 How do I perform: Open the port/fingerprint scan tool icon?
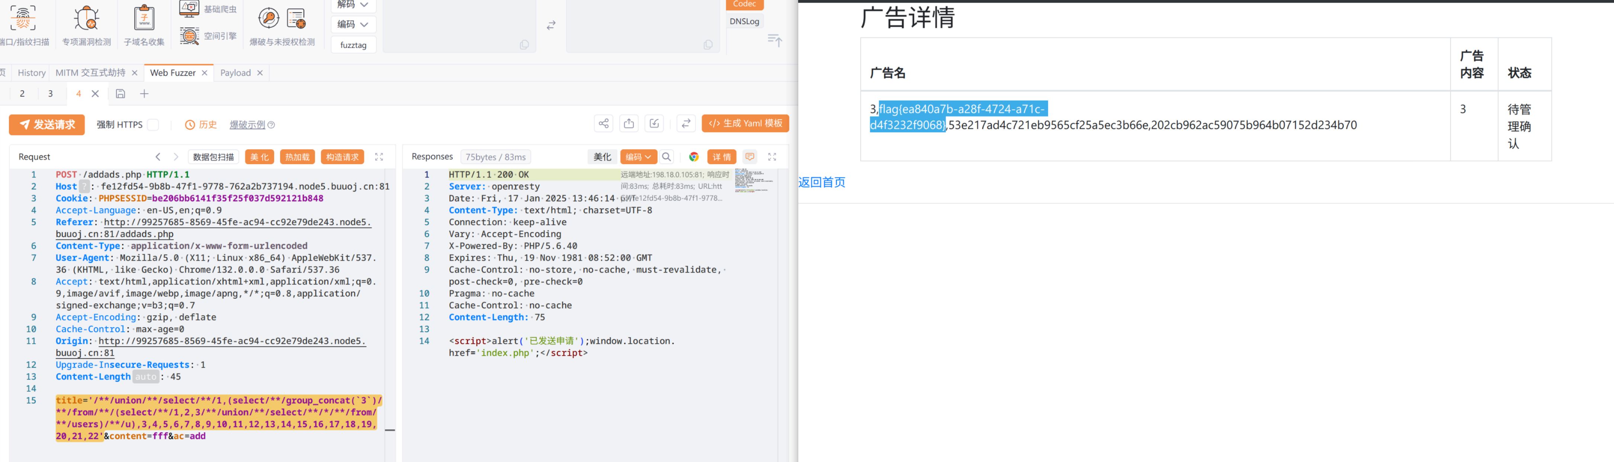click(23, 17)
